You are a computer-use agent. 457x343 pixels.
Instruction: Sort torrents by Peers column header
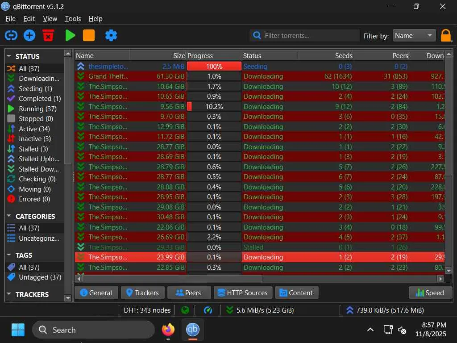(382, 56)
